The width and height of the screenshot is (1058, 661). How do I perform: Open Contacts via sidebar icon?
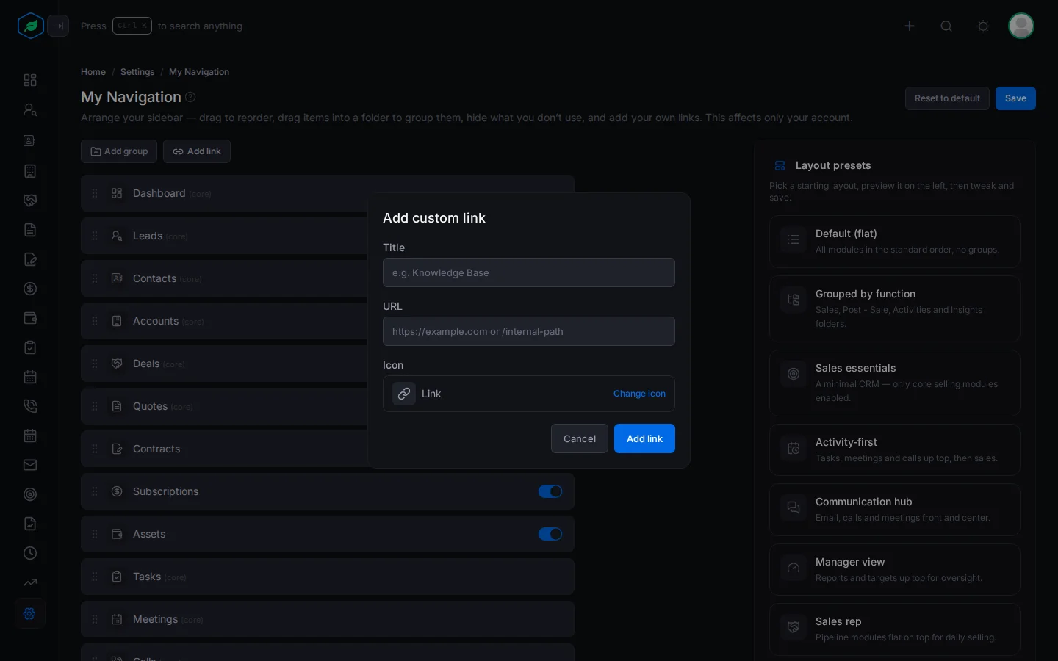click(x=30, y=140)
